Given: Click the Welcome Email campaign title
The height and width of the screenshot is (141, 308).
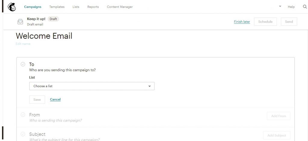Looking at the screenshot, I should [44, 36].
